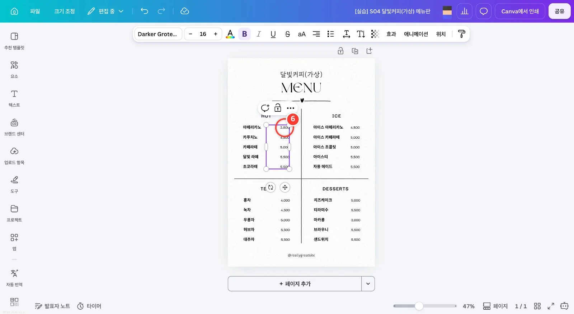Click the font size 16 field
The height and width of the screenshot is (314, 574).
tap(203, 34)
